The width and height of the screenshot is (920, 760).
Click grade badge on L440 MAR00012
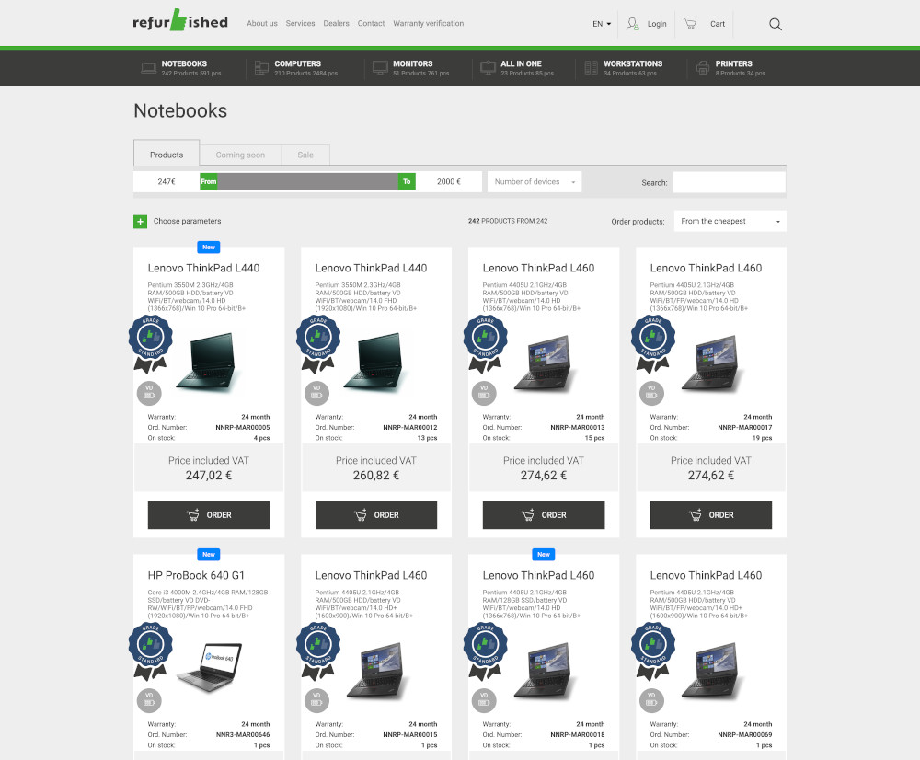pos(318,344)
